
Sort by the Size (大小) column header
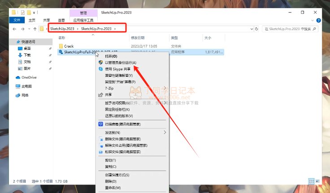208,38
